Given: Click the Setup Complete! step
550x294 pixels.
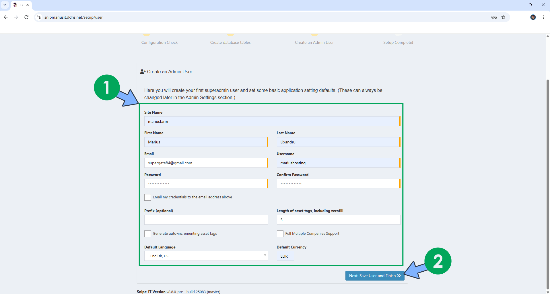Looking at the screenshot, I should [x=398, y=42].
